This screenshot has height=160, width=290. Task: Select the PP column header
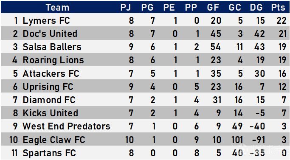(x=191, y=8)
